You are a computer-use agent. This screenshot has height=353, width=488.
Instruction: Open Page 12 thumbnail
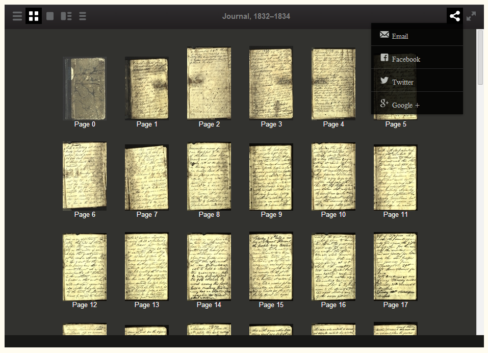click(85, 267)
